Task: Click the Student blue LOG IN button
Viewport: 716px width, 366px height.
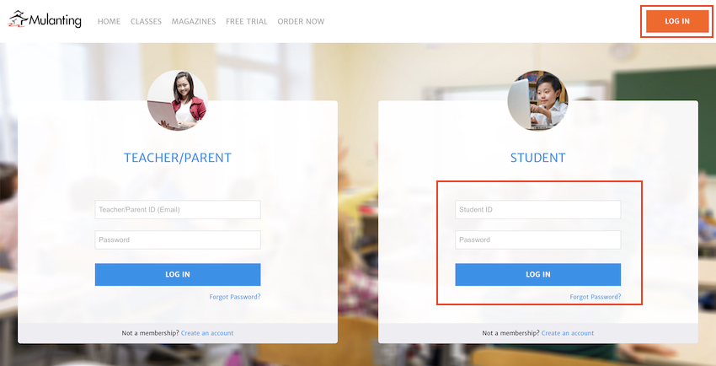Action: point(538,275)
